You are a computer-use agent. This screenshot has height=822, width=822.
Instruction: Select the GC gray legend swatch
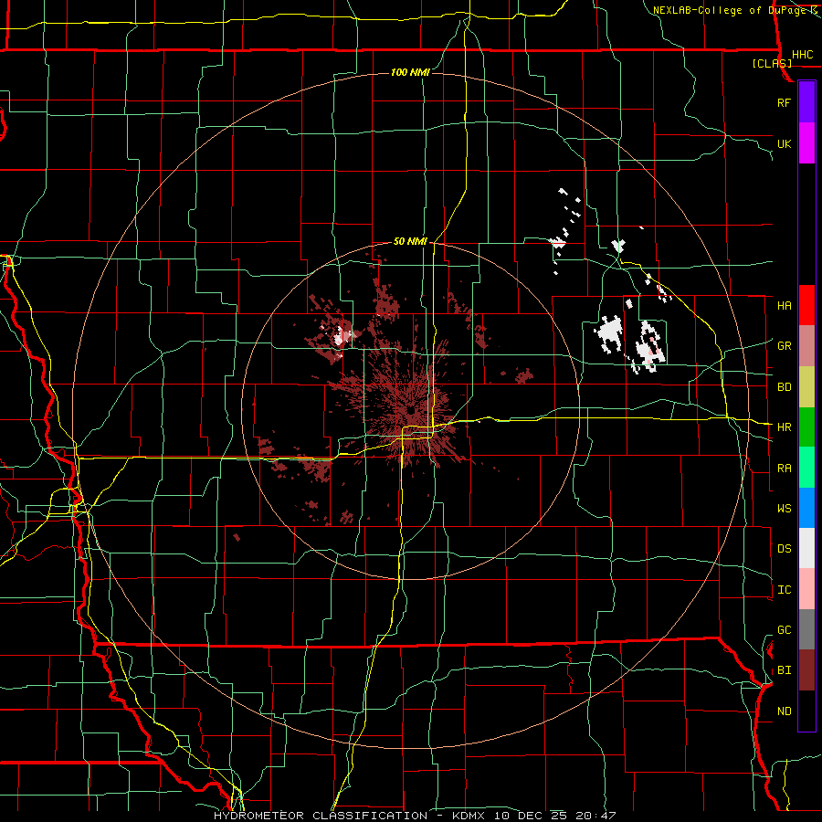(806, 629)
